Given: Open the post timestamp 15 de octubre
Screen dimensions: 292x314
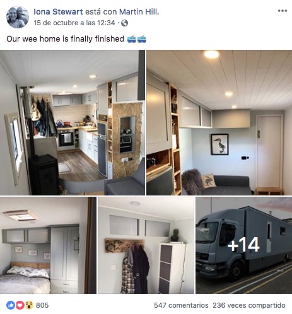Looking at the screenshot, I should pyautogui.click(x=74, y=23).
